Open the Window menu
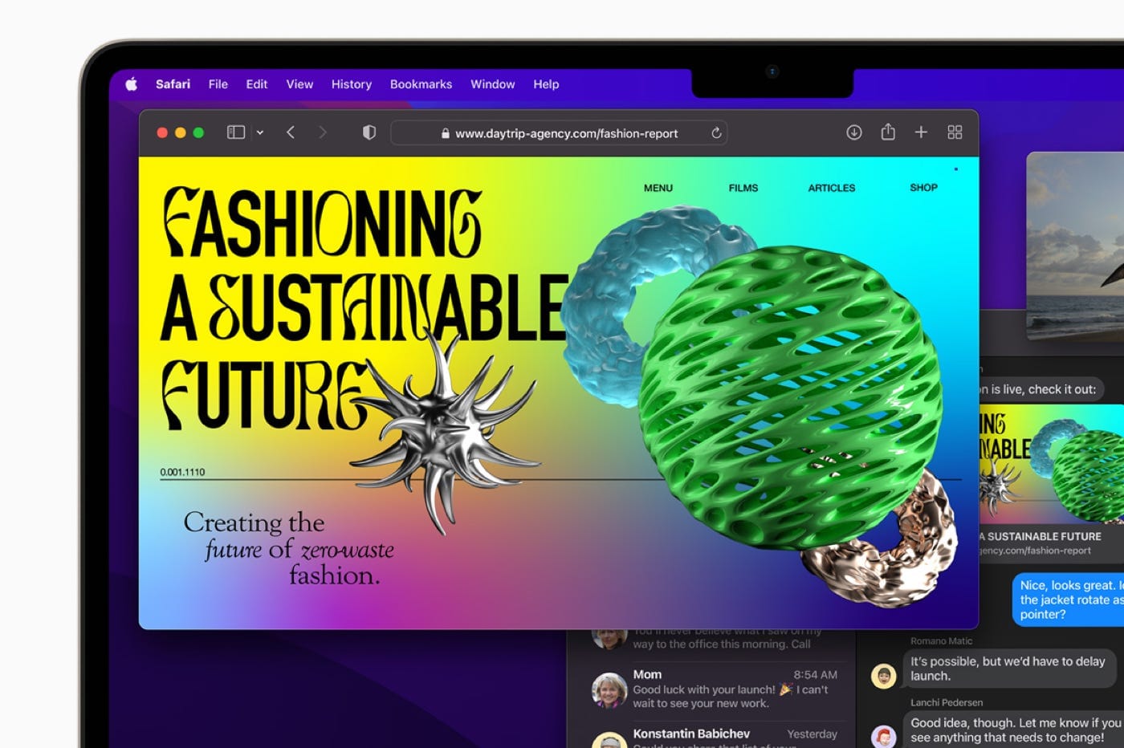The height and width of the screenshot is (748, 1124). point(493,84)
